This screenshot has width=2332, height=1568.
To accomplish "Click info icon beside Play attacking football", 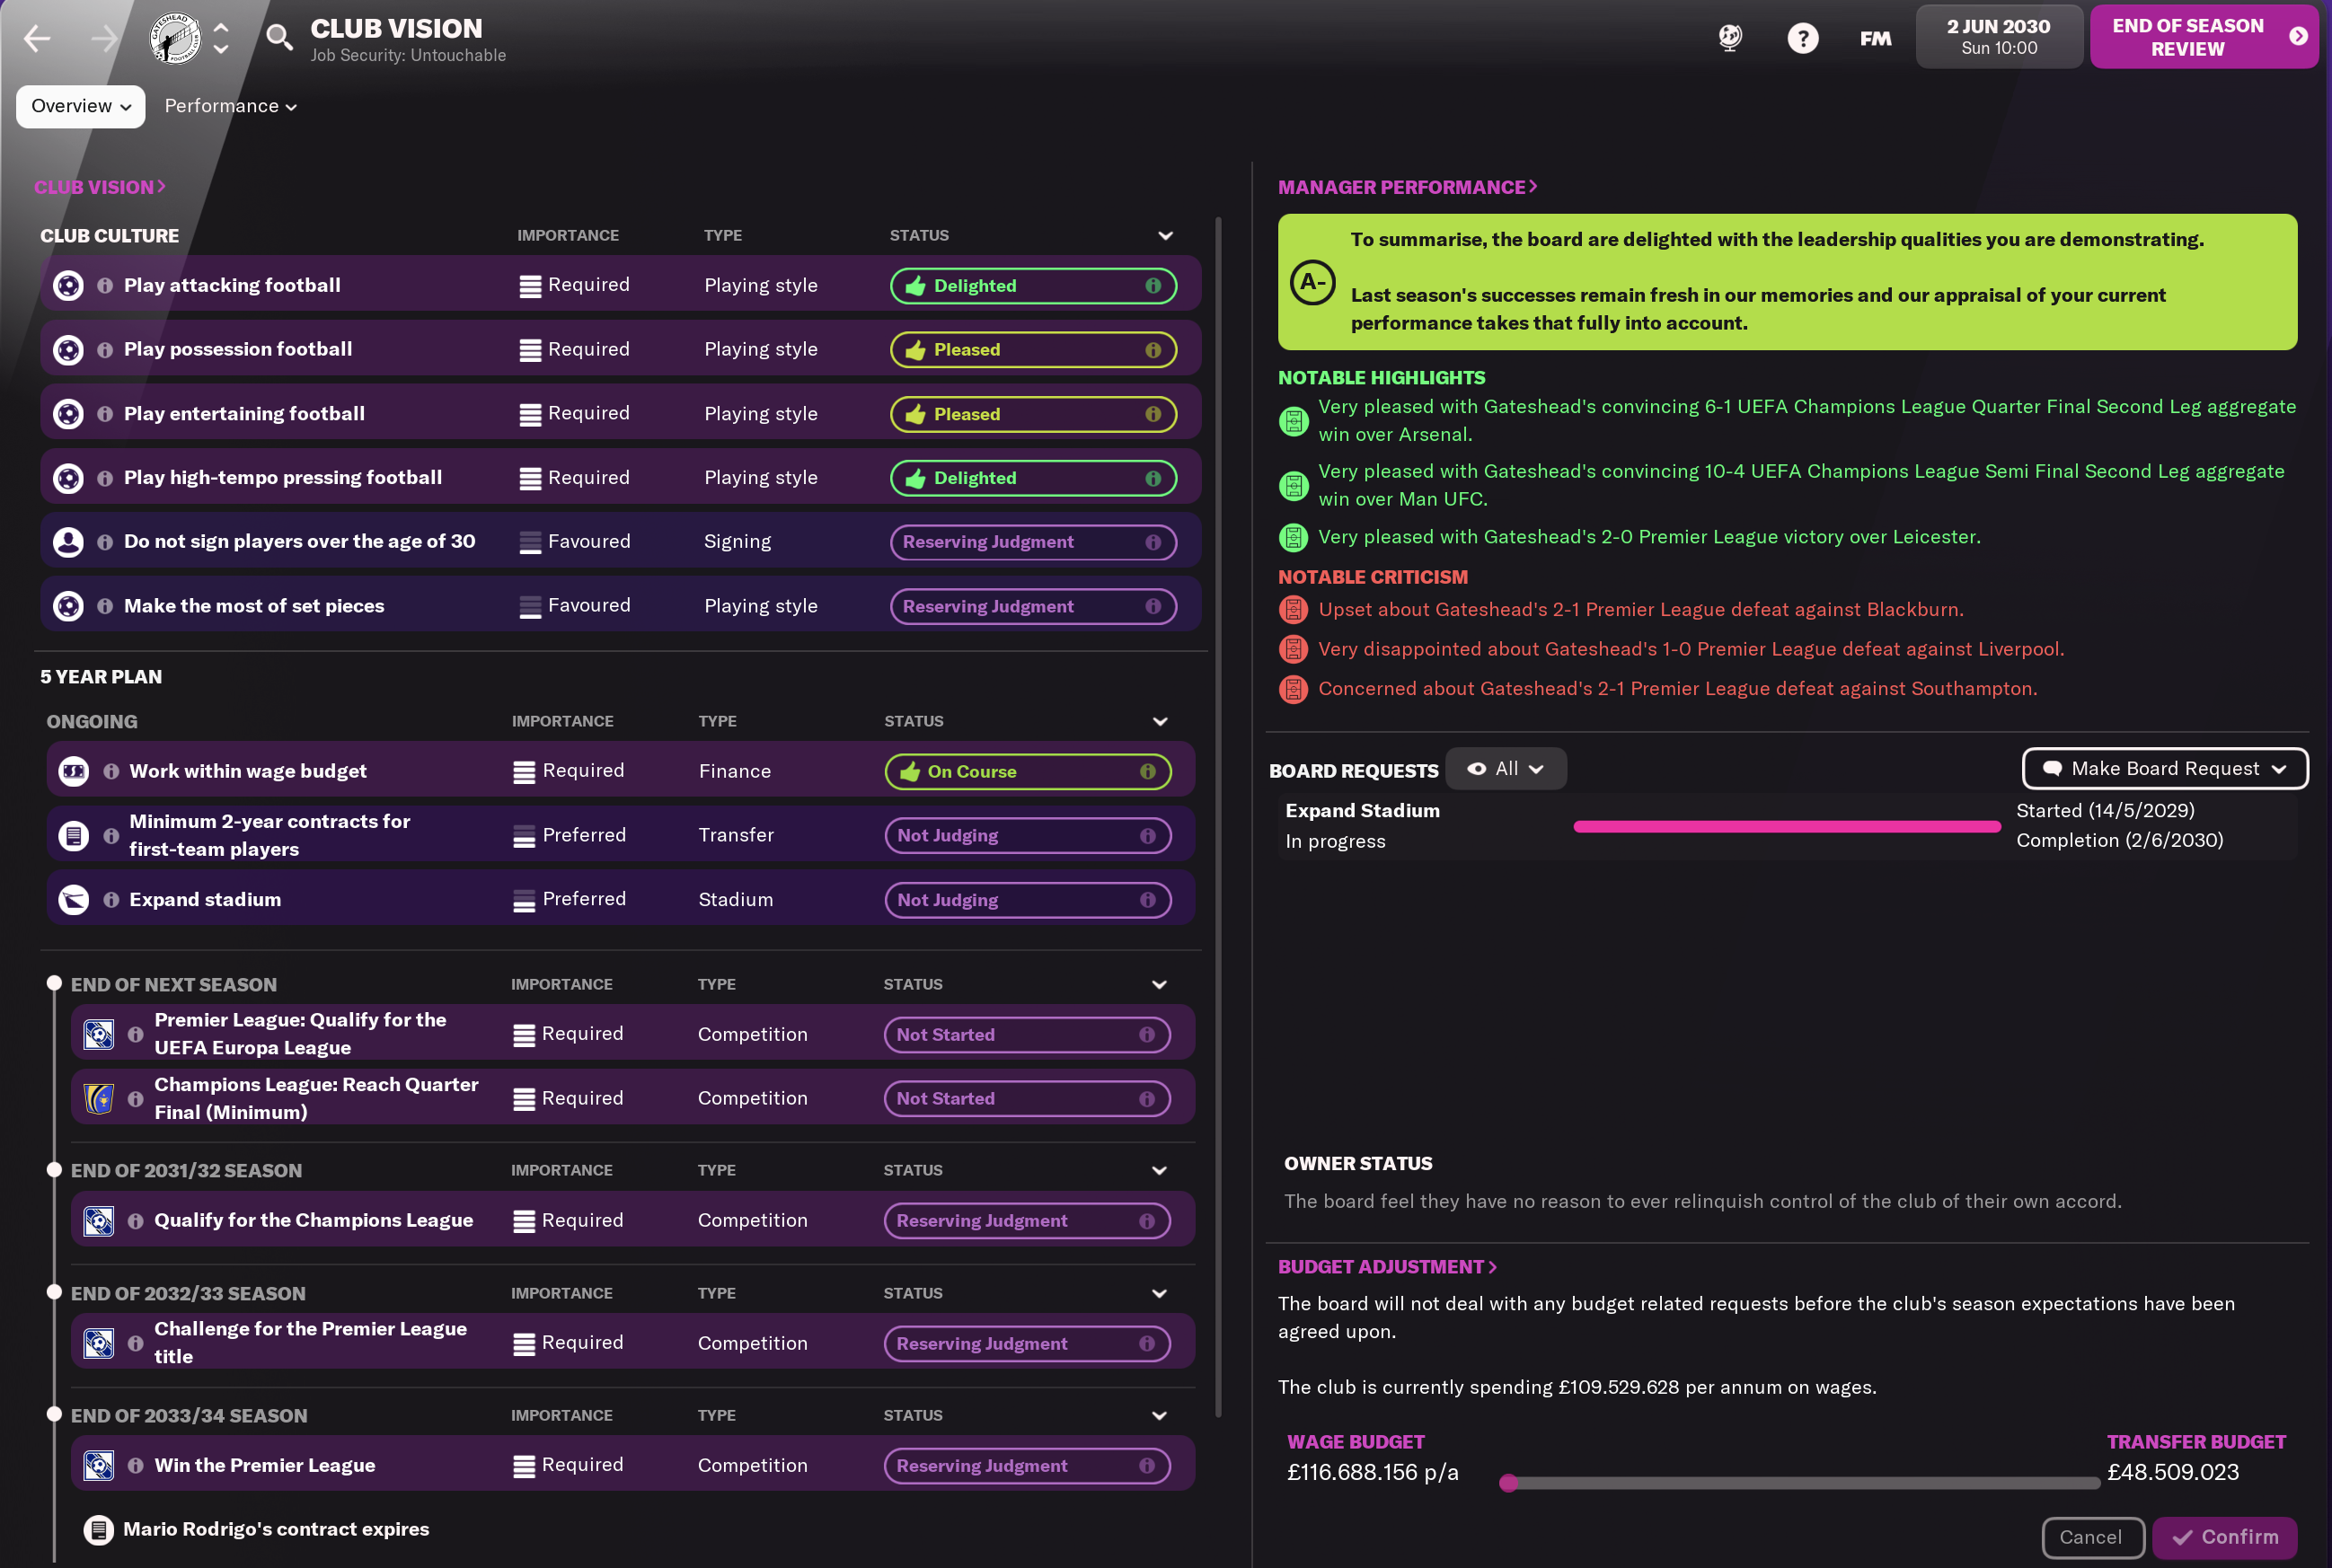I will tap(105, 286).
